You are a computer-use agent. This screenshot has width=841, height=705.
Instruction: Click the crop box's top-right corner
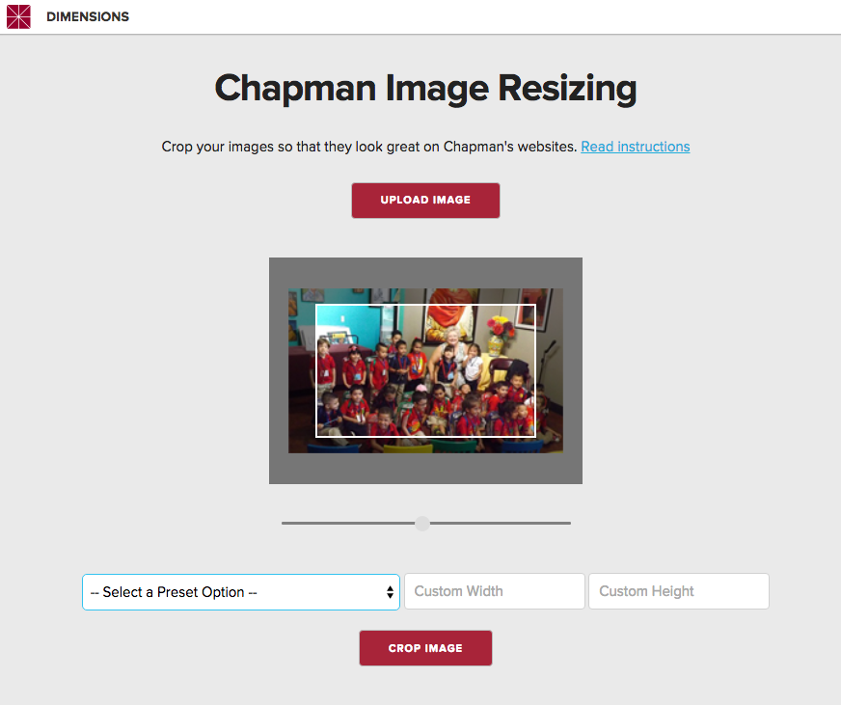(x=535, y=305)
